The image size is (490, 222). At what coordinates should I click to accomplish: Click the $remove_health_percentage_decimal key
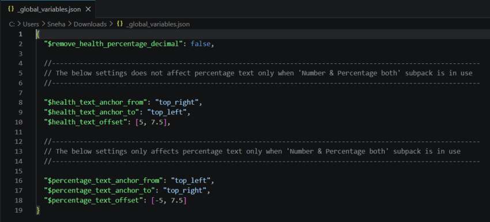tap(113, 44)
